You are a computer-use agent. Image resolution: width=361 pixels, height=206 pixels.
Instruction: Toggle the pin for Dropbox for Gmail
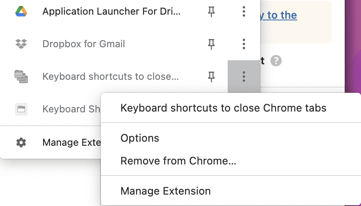tap(211, 44)
